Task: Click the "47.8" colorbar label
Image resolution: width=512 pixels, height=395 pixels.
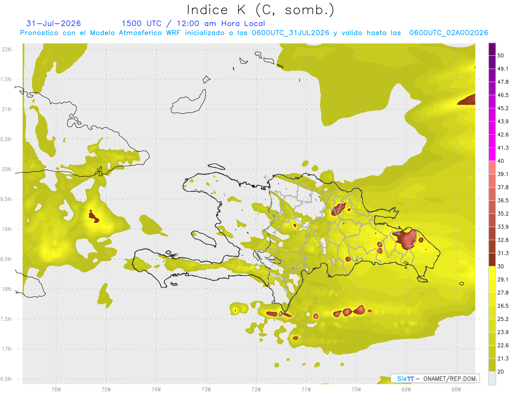Action: pos(503,82)
